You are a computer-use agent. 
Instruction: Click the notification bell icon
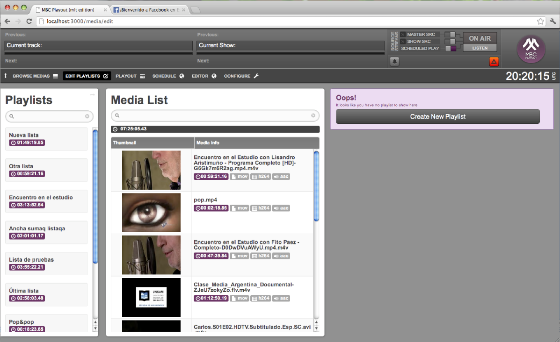(394, 61)
